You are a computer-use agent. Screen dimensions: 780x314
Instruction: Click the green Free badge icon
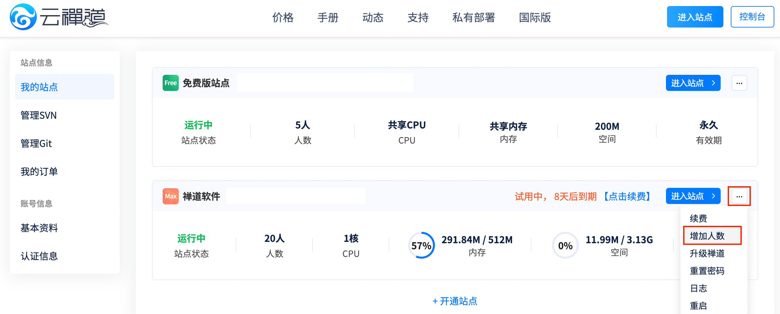coord(170,83)
